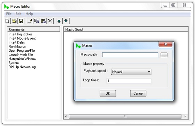Click the Edit pencil toolbar icon
This screenshot has height=126, width=195.
[30, 21]
